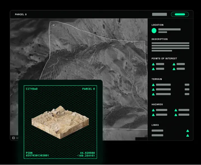Select first Terrain triangle icon

pos(153,85)
